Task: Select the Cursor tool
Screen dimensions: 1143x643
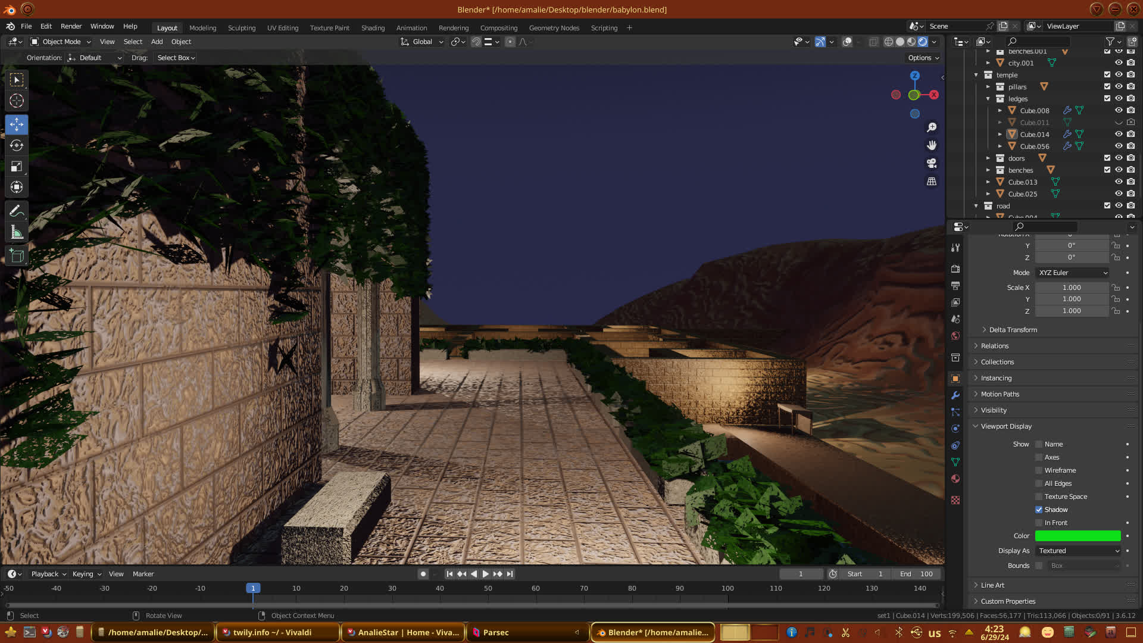Action: pos(17,101)
